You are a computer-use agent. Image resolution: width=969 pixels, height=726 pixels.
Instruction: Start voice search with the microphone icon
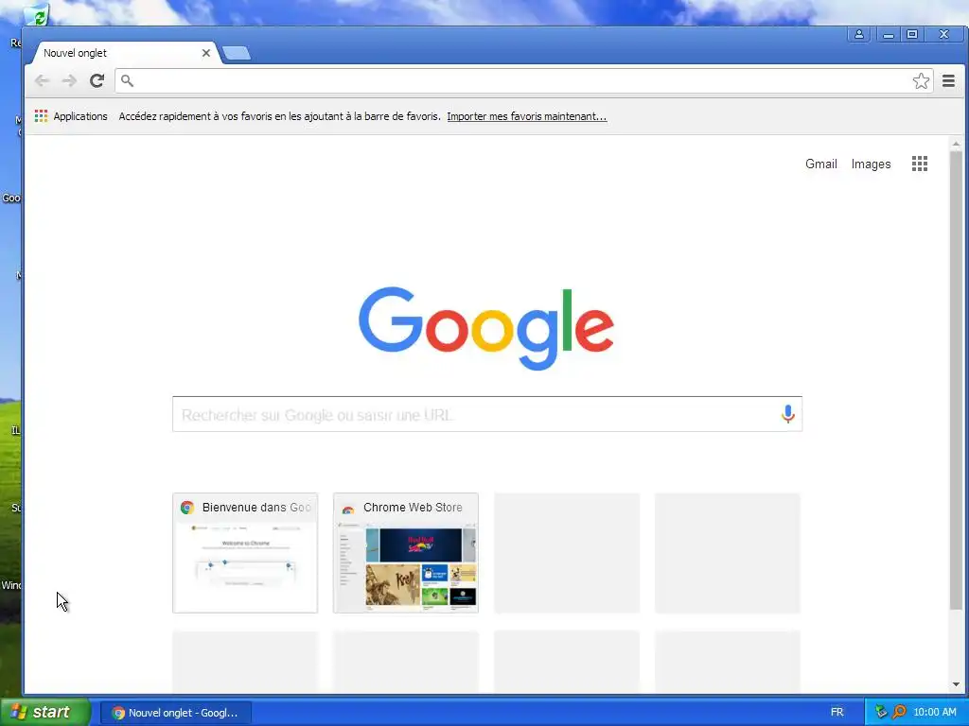click(787, 414)
